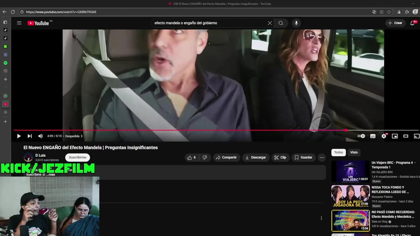Click the browser back arrow
The height and width of the screenshot is (236, 420).
coord(4,12)
